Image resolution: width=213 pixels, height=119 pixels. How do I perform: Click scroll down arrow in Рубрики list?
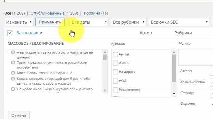pyautogui.click(x=174, y=94)
